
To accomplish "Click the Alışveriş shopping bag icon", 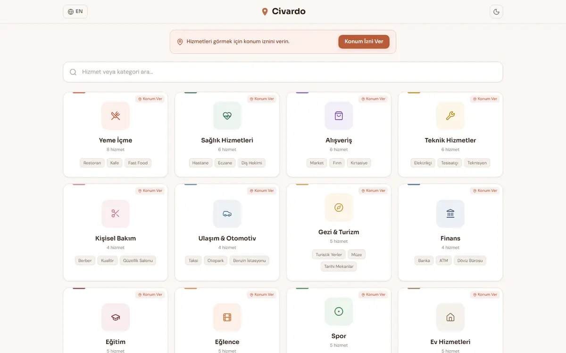I will (339, 116).
